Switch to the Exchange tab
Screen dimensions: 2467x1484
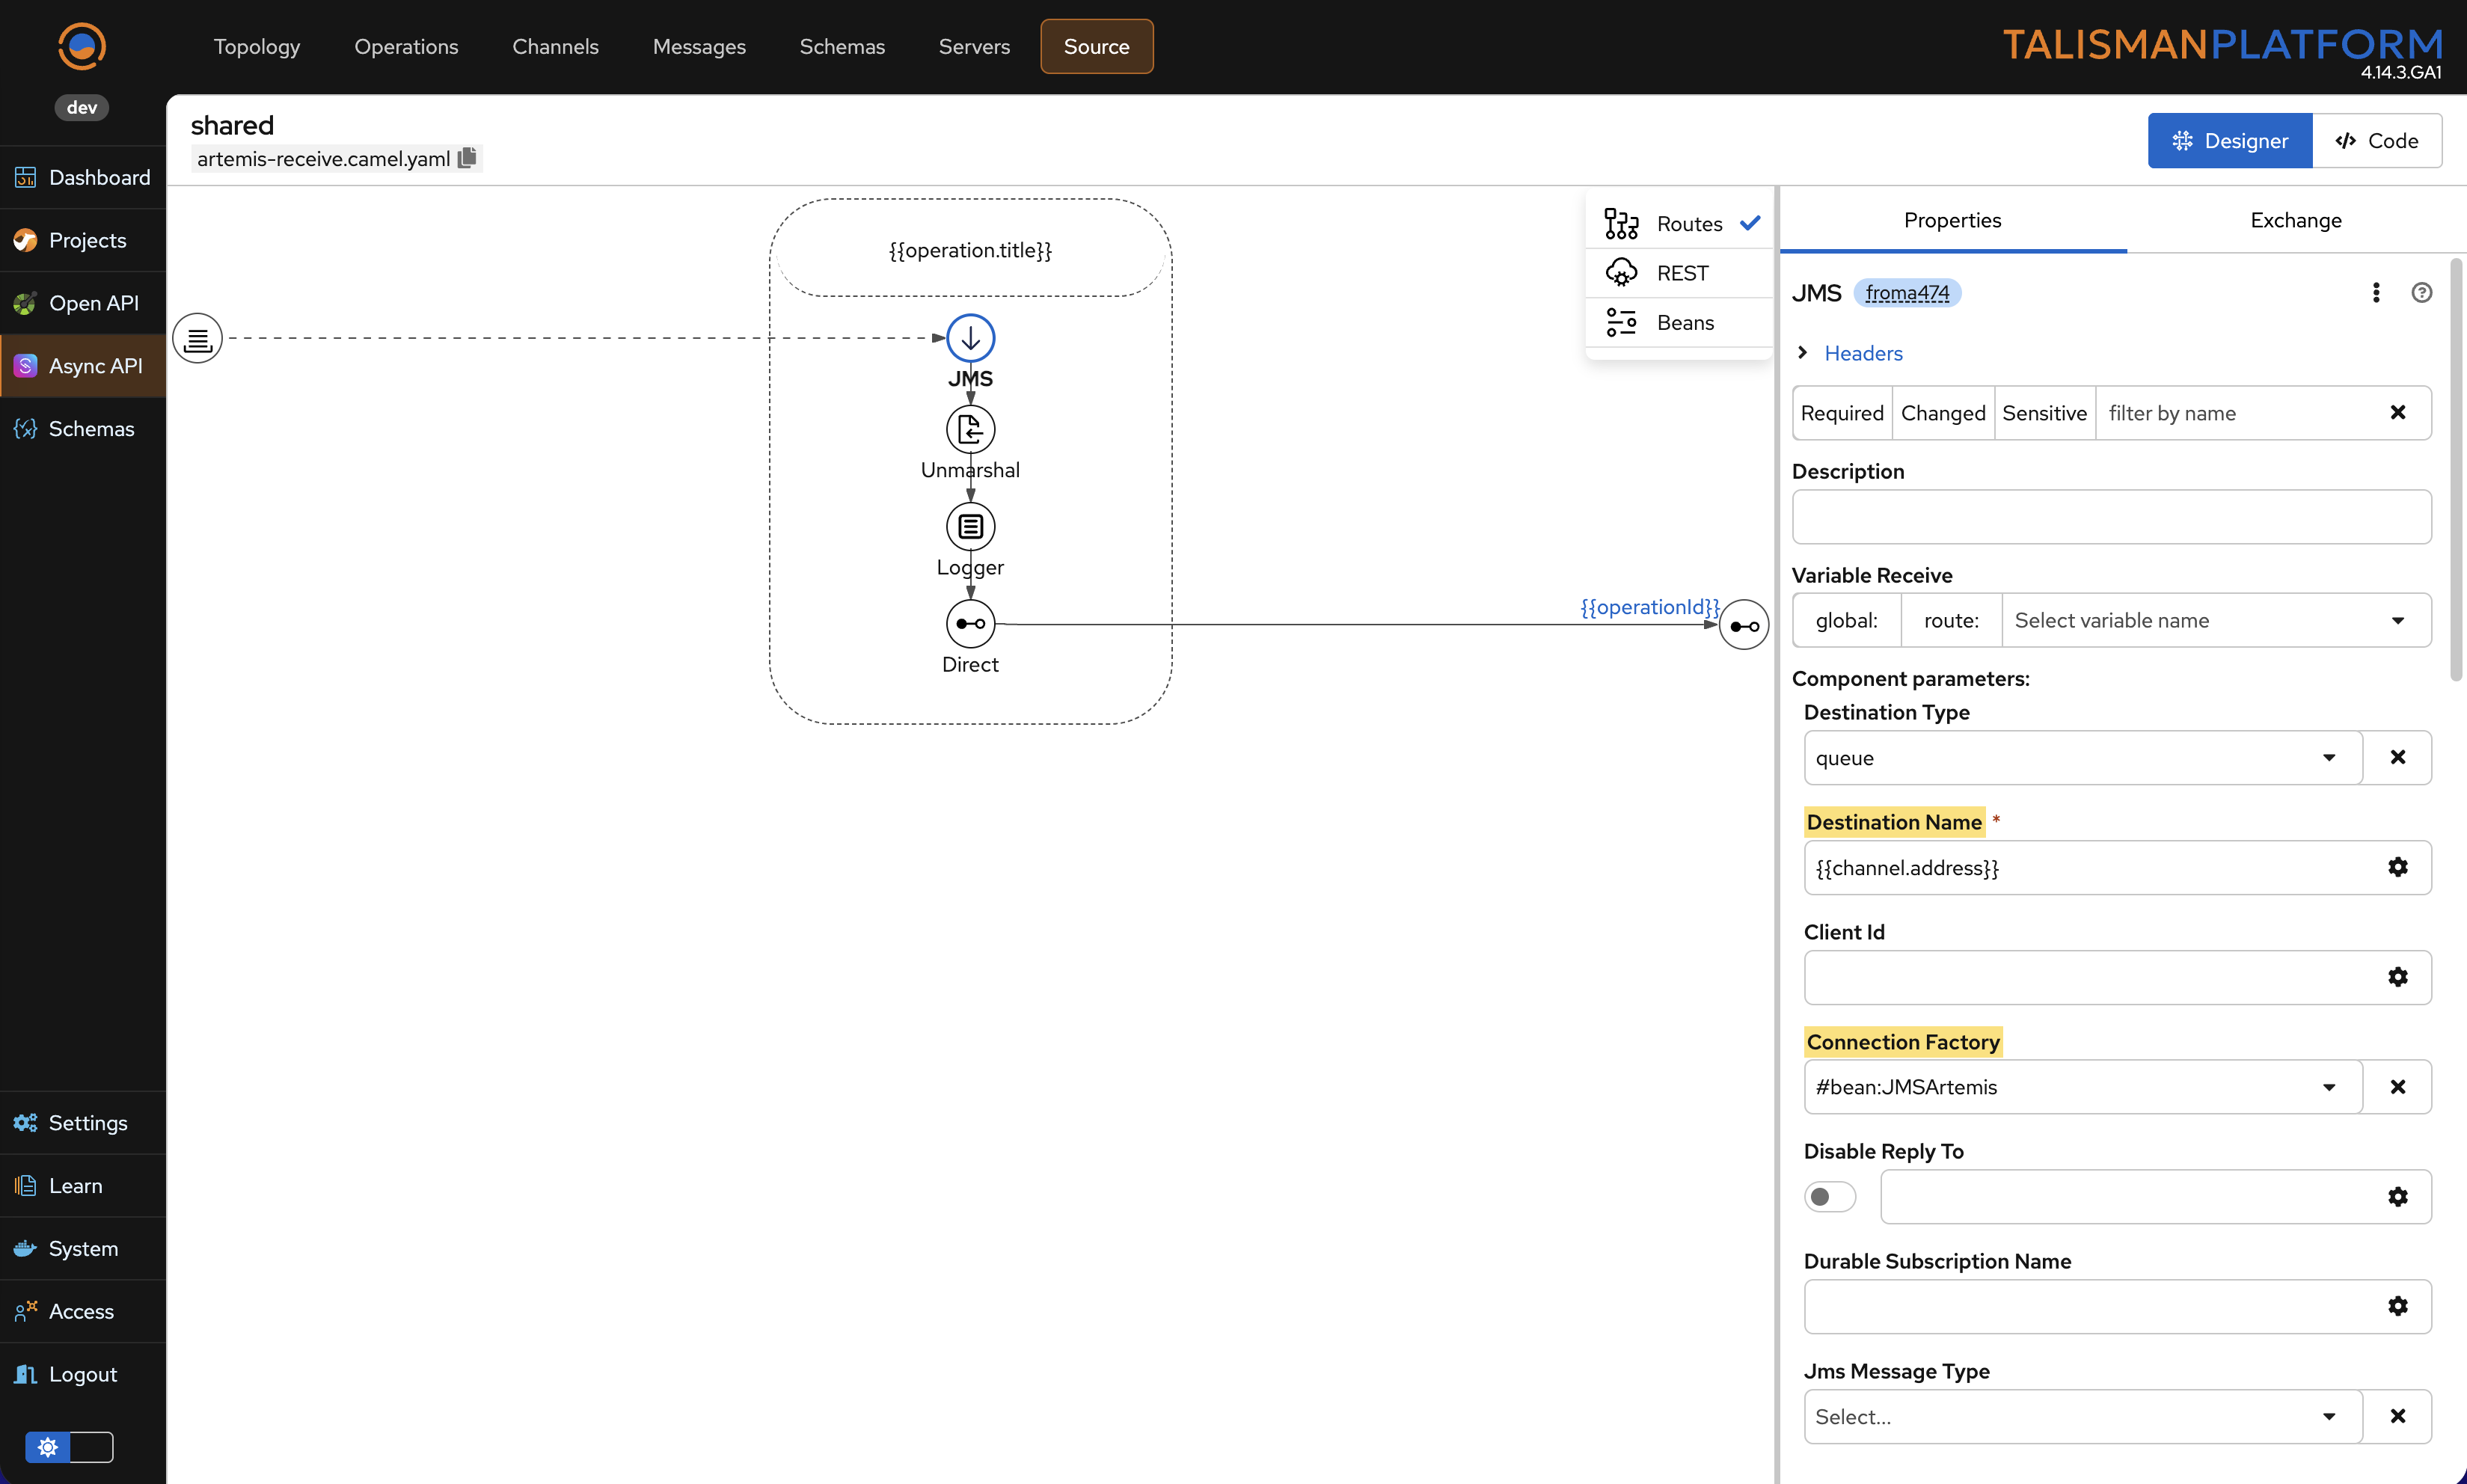click(2295, 221)
